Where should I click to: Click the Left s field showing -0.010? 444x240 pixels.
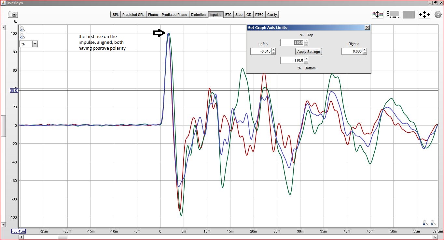(x=261, y=51)
